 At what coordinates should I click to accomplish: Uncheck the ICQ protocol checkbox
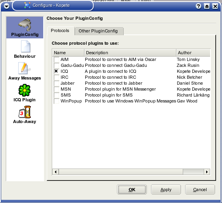[x=56, y=71]
